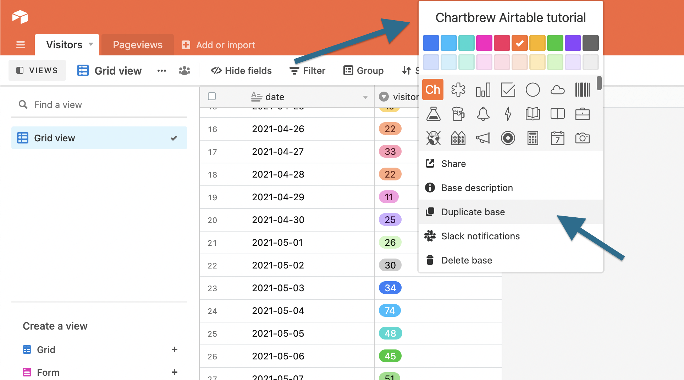Open the collaborators icon next to Grid view

pos(184,70)
